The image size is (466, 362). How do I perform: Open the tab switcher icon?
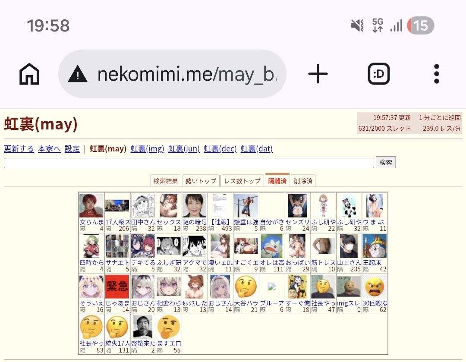point(379,74)
